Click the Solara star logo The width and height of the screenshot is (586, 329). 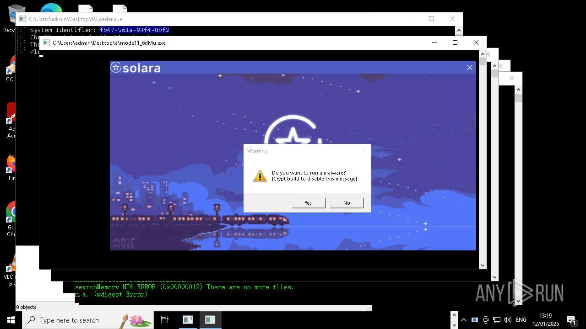(116, 68)
